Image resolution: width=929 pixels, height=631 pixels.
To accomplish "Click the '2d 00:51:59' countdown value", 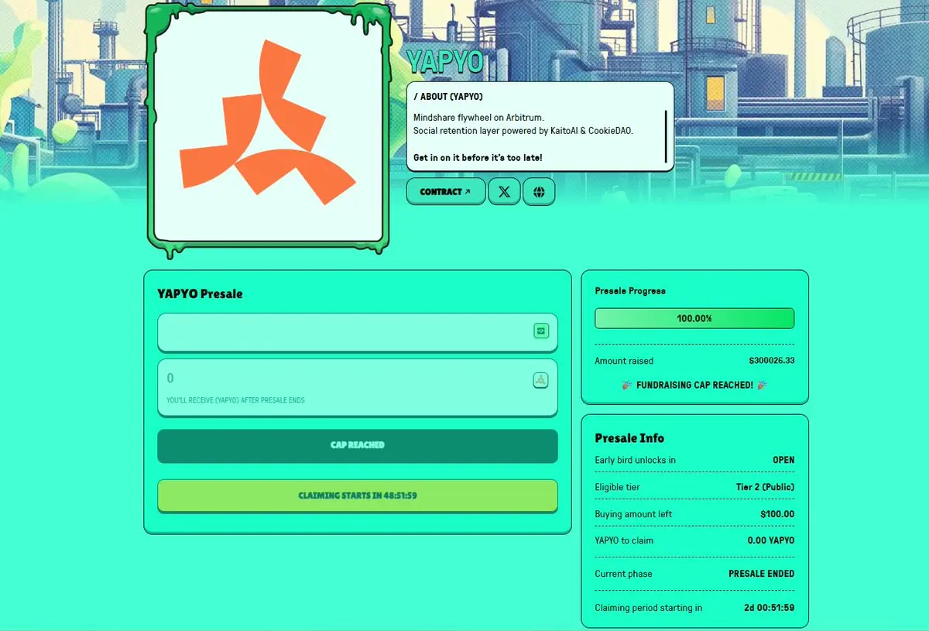I will (770, 608).
